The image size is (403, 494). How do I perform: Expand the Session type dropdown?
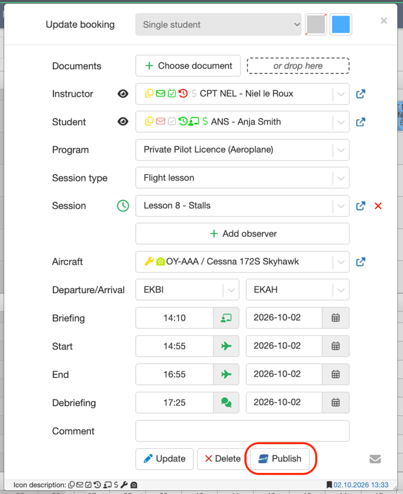click(x=341, y=178)
